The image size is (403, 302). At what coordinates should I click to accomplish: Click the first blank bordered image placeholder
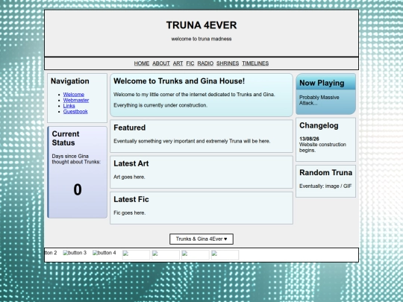[x=136, y=255]
